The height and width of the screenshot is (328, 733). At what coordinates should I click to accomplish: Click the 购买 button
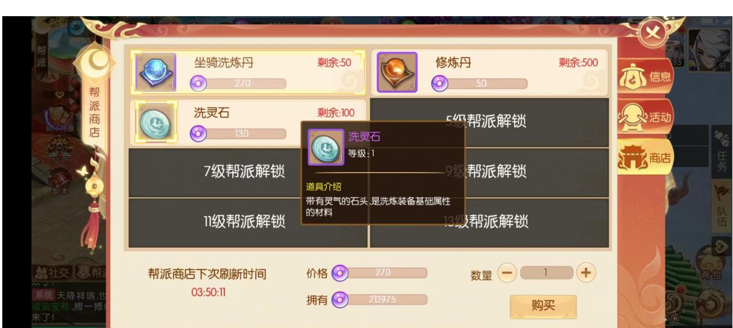(x=543, y=306)
